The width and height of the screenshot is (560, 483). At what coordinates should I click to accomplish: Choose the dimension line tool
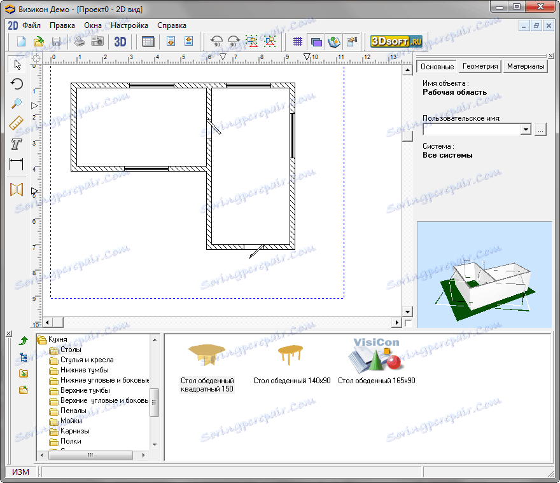[17, 165]
